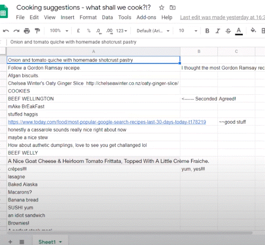The width and height of the screenshot is (265, 245).
Task: Select the 'yum, yes!!!' cell
Action: 199,169
